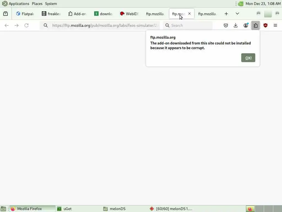
Task: Click the show desktop icon in the taskbar
Action: pyautogui.click(x=3, y=209)
